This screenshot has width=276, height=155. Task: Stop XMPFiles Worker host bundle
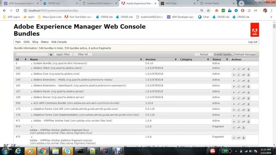pyautogui.click(x=234, y=121)
